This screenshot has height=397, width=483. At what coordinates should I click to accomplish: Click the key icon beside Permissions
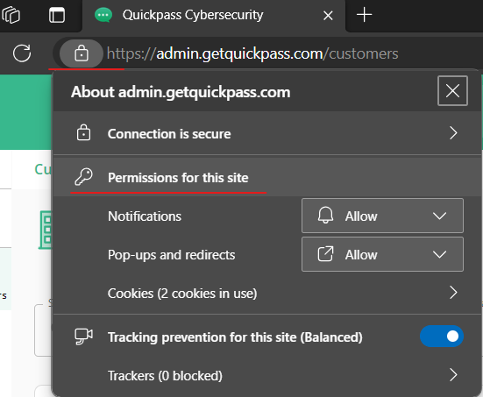click(83, 177)
